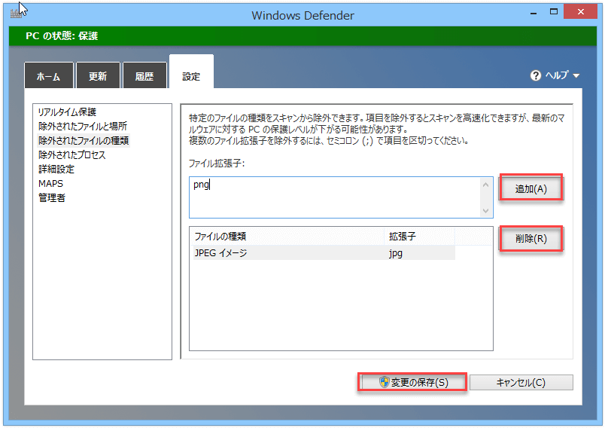Click the extension box scroll up arrow

(486, 185)
